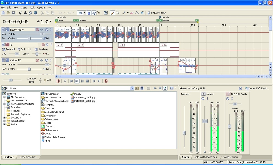Adjust the Electric Piano volume slider
The height and width of the screenshot is (165, 273).
point(42,34)
